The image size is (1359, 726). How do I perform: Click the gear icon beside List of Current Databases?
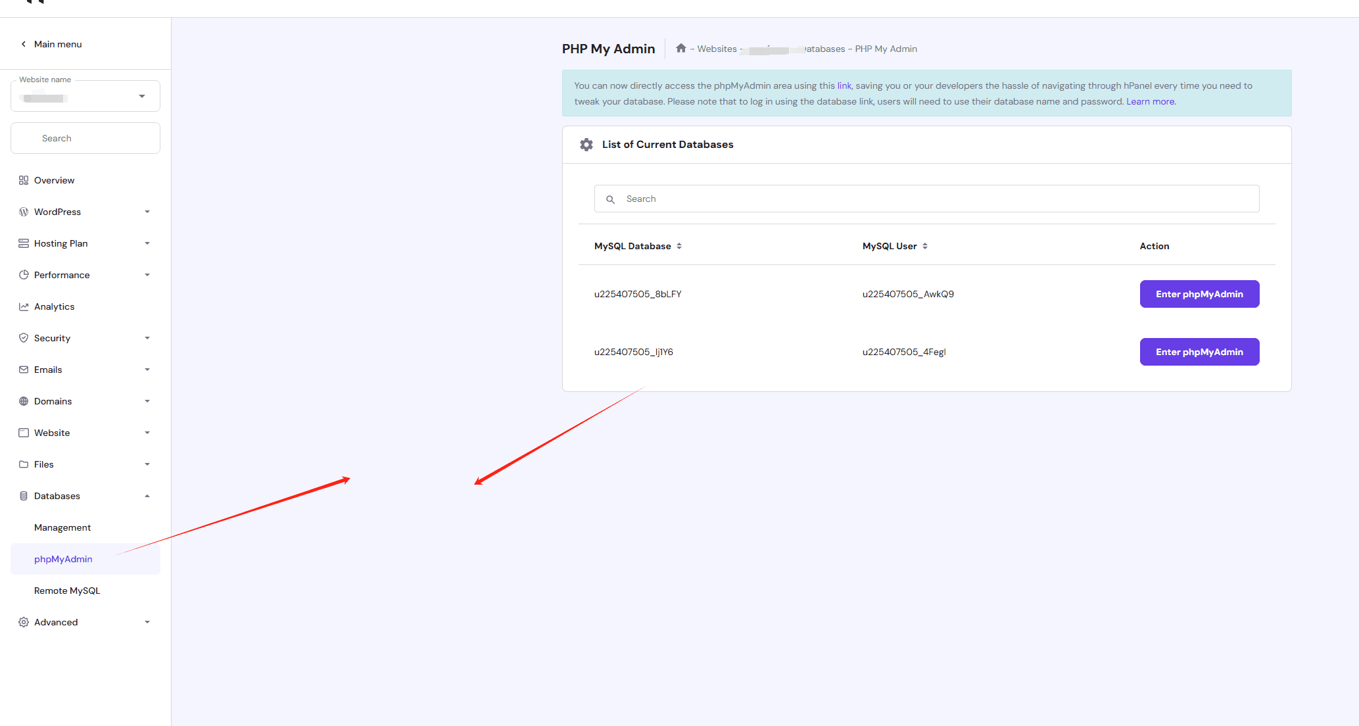pyautogui.click(x=586, y=145)
